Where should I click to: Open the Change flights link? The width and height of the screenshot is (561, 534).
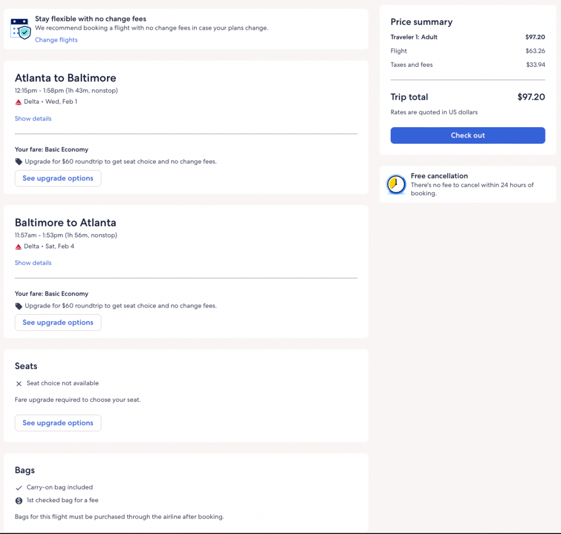[x=56, y=40]
